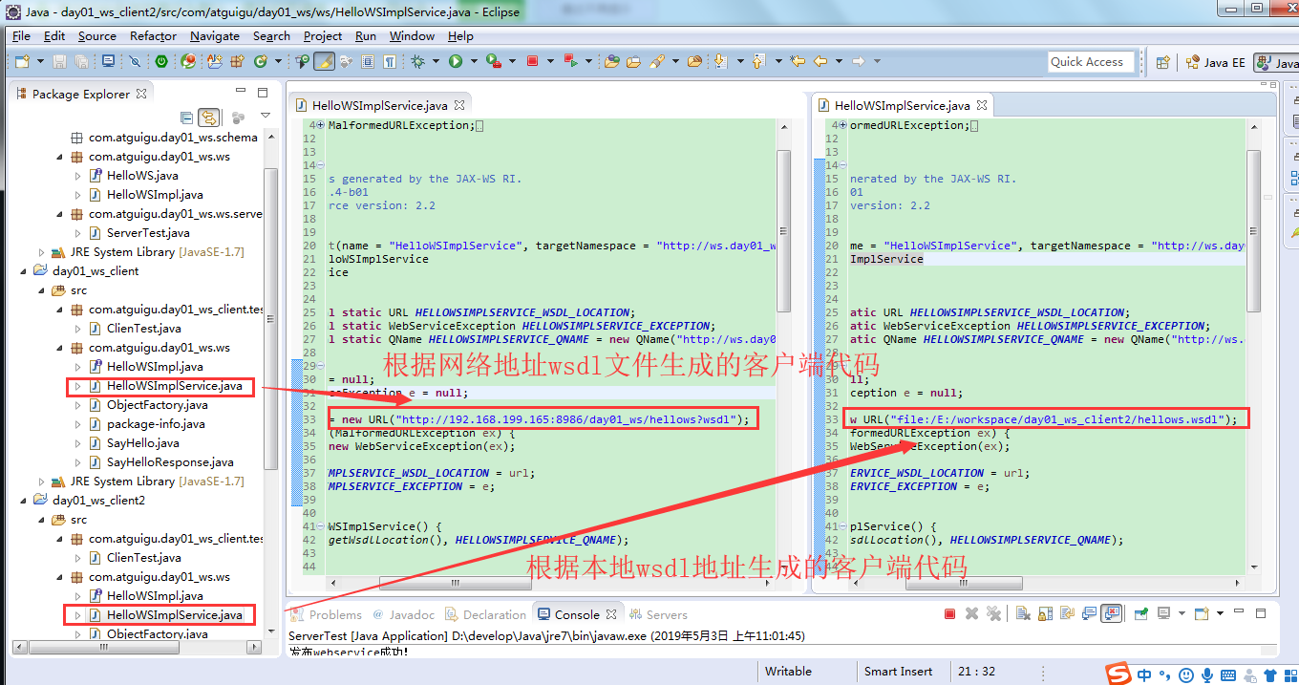The height and width of the screenshot is (685, 1299).
Task: Click the Open Perspective icon
Action: pos(1162,62)
